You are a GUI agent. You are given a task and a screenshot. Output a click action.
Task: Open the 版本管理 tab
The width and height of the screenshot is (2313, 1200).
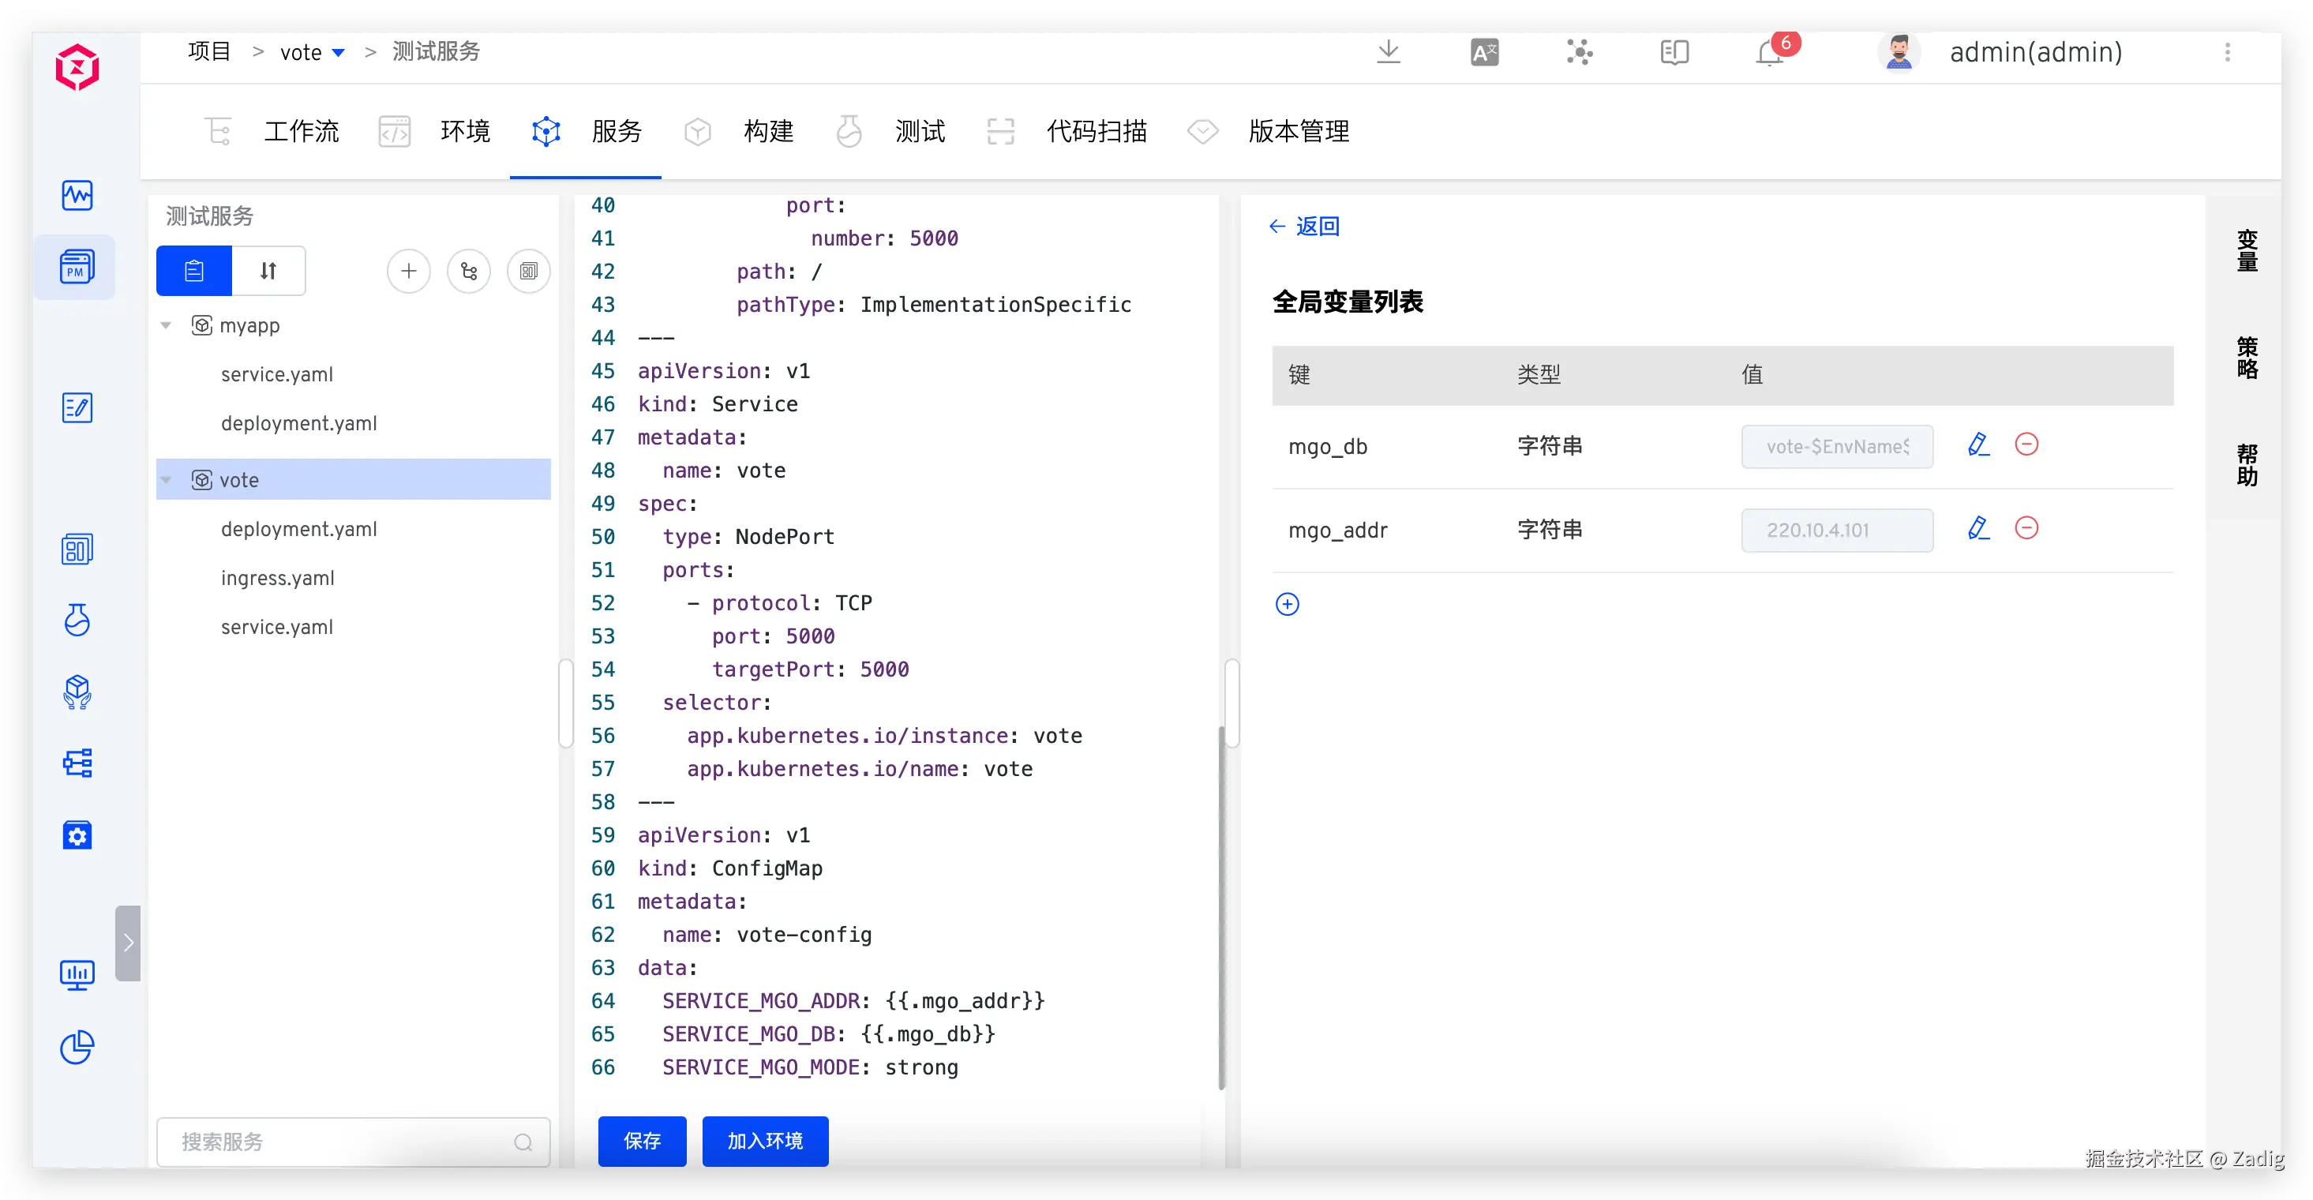[1298, 131]
